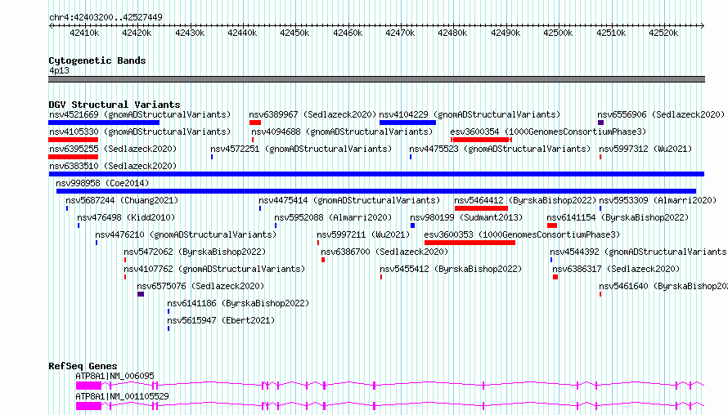This screenshot has width=728, height=415.
Task: Click esv3600353 1000GenomesConsortiumPhase3 label
Action: (522, 234)
